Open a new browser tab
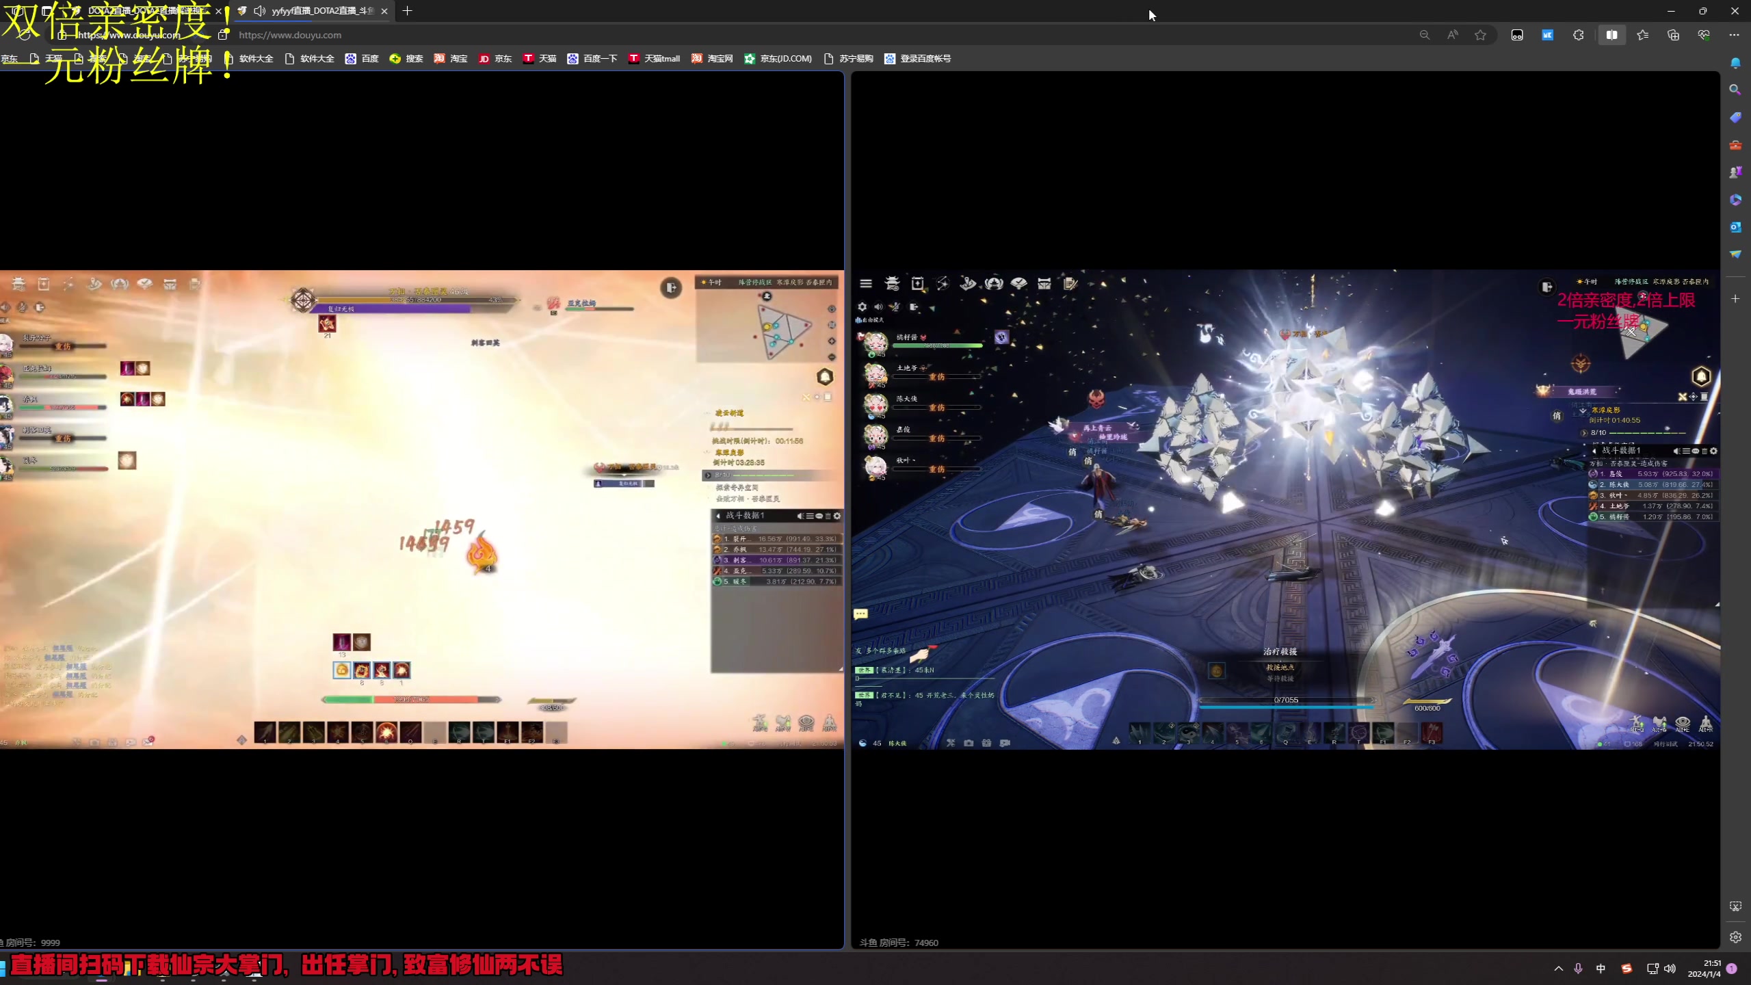 [x=408, y=11]
